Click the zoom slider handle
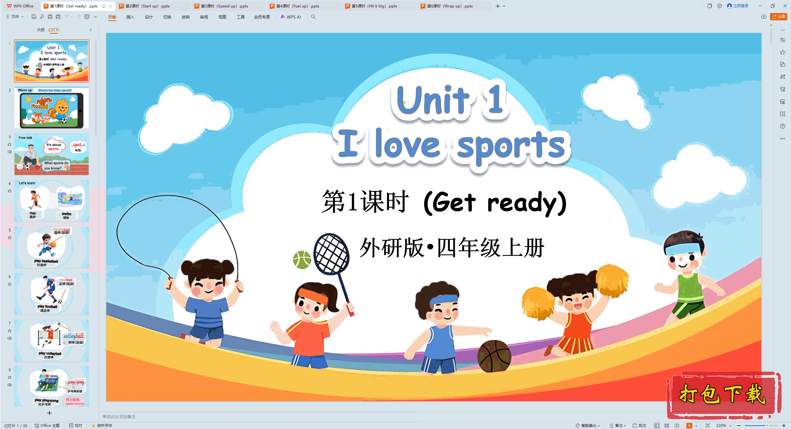The height and width of the screenshot is (429, 791). coord(767,426)
